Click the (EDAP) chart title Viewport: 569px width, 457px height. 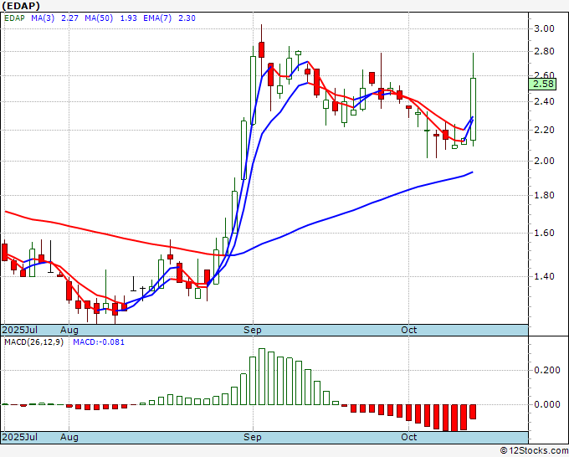pos(21,6)
